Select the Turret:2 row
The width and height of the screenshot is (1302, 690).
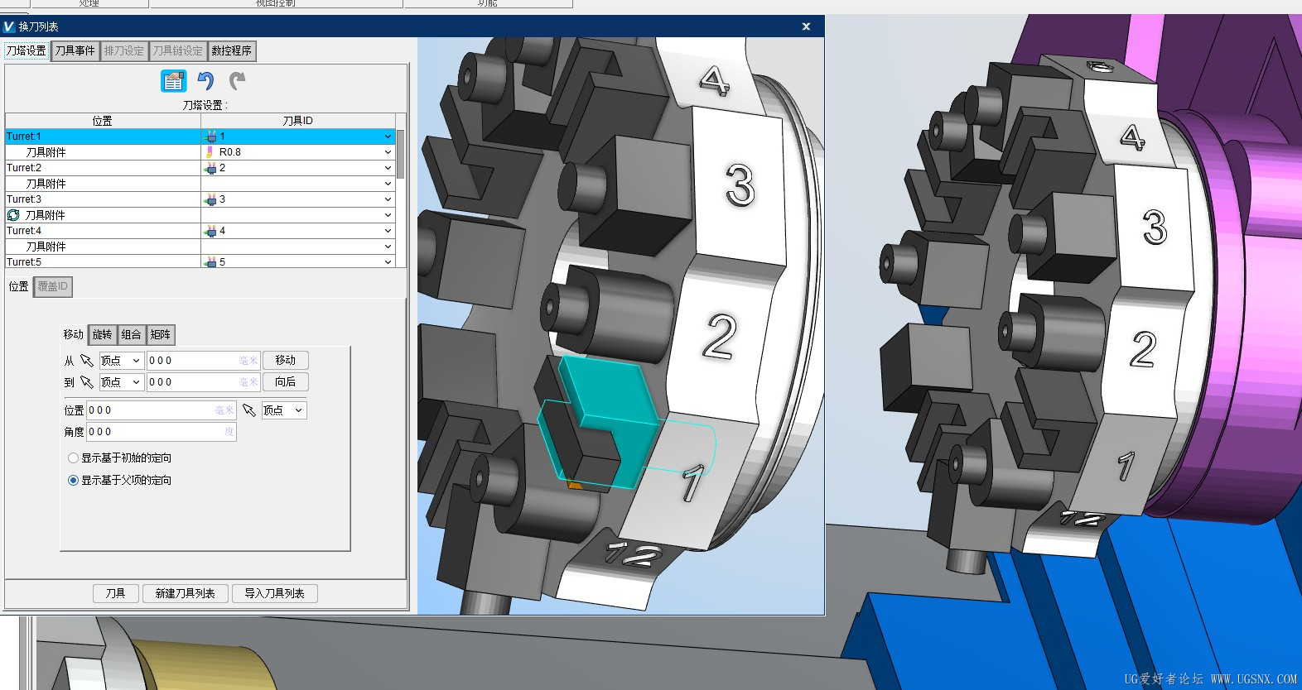tap(200, 168)
